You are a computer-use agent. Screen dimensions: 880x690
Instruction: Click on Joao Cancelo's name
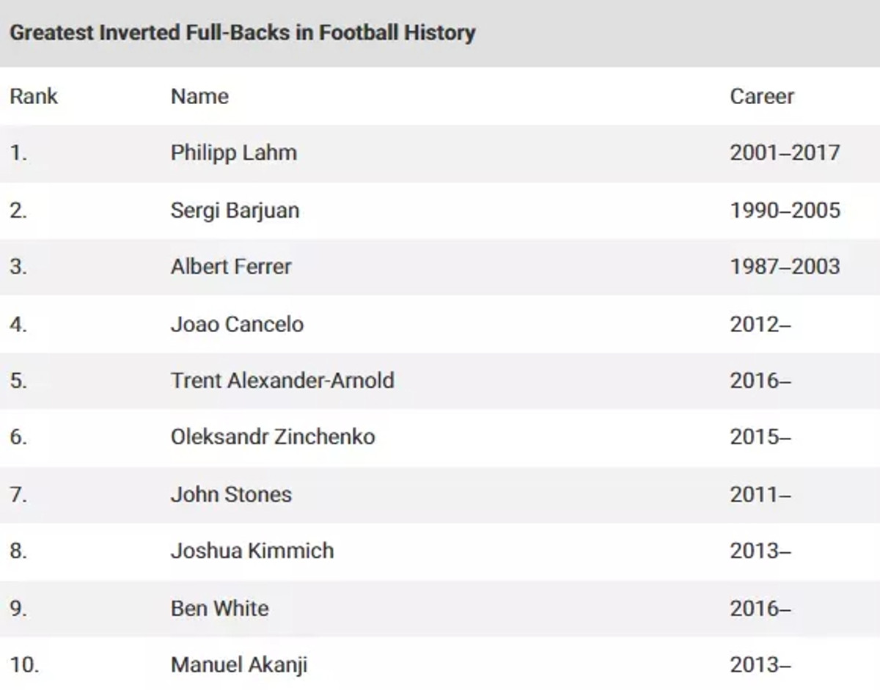pyautogui.click(x=237, y=323)
